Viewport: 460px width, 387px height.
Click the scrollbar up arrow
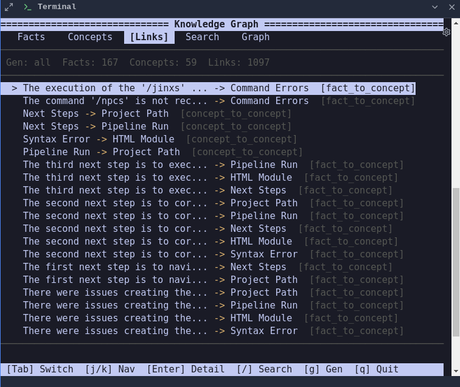coord(456,23)
